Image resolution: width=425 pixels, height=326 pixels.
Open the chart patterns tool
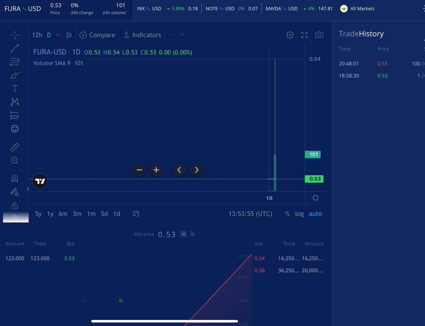pyautogui.click(x=15, y=102)
